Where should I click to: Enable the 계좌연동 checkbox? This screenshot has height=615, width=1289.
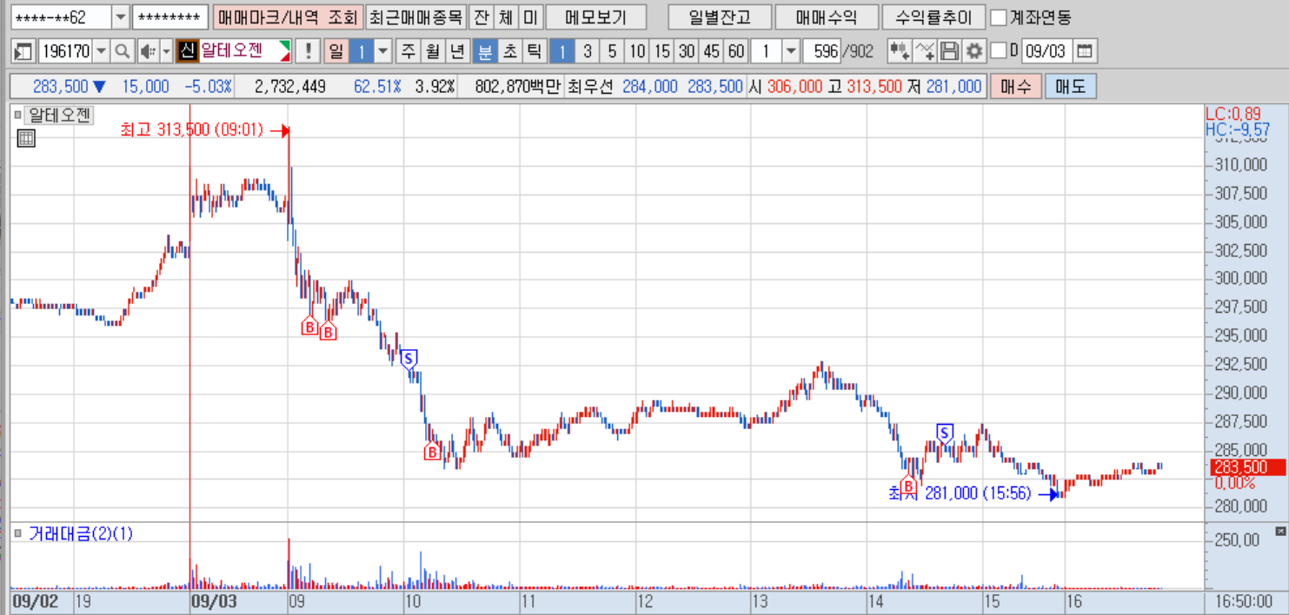1000,17
